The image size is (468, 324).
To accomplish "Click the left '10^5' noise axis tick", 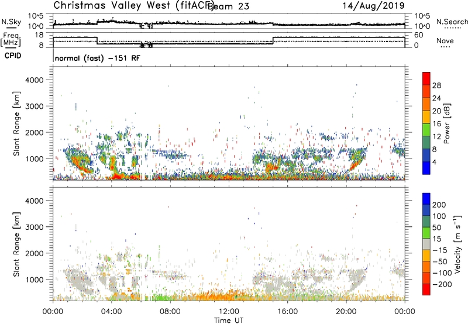I will (36, 16).
